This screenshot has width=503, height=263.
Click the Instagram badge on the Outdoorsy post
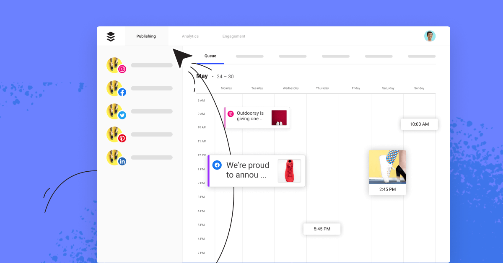[x=231, y=113]
